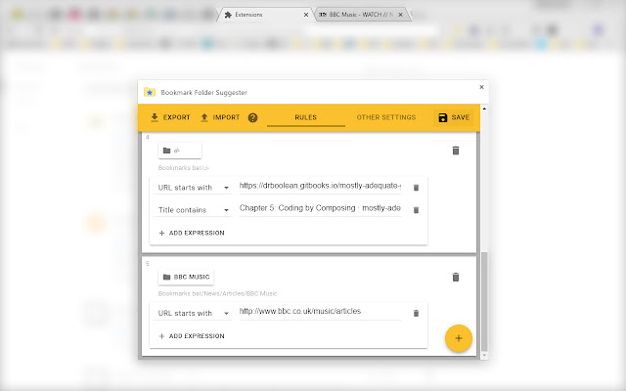
Task: Delete the BBC Music rule via trash icon
Action: [x=456, y=277]
